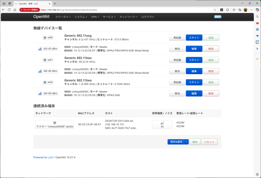Click the リセット button

(x=209, y=142)
